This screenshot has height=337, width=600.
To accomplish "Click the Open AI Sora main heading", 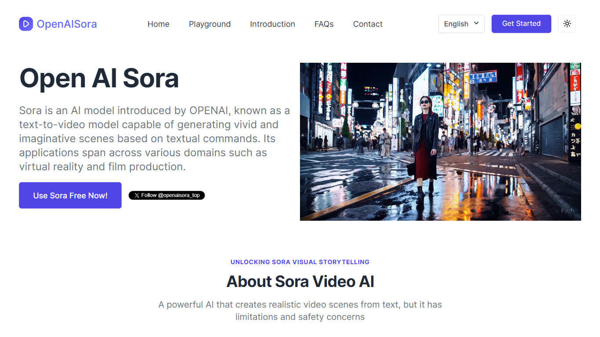I will 99,79.
